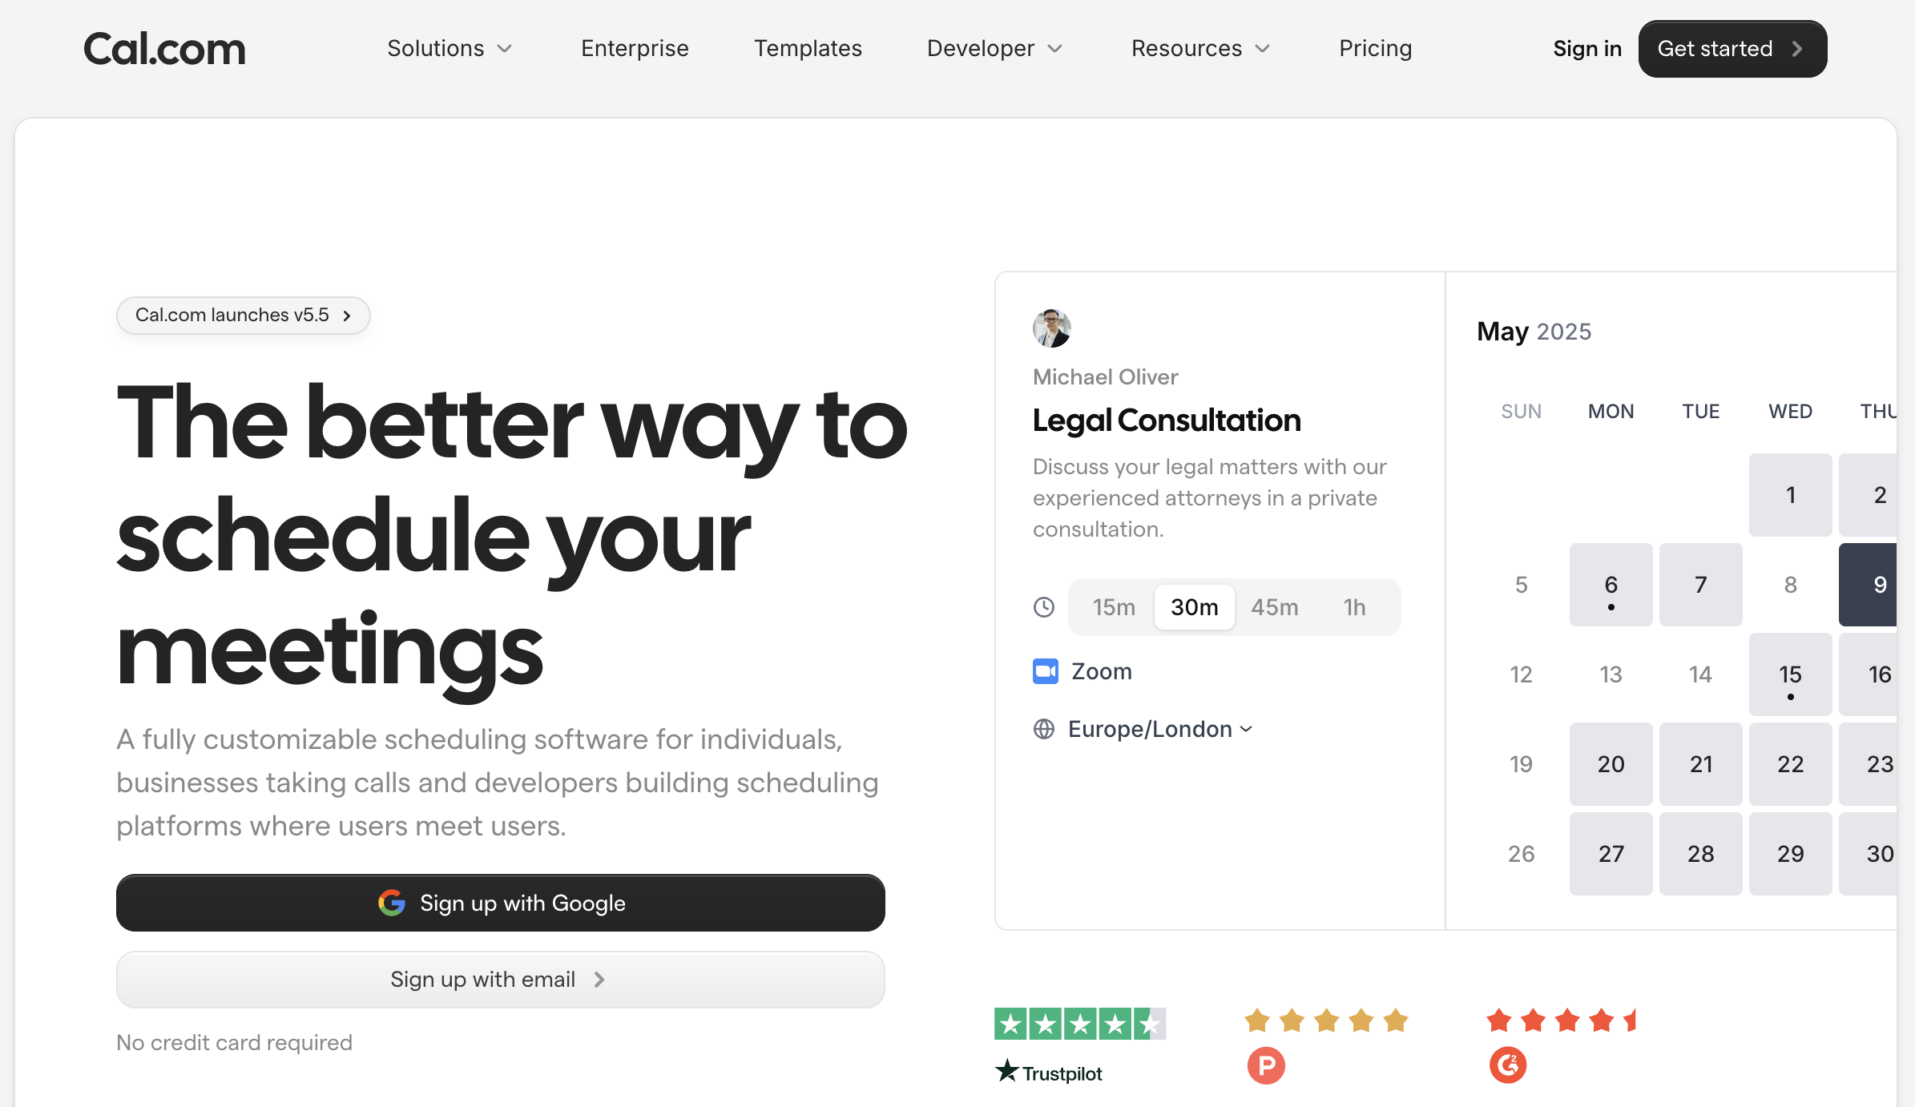Image resolution: width=1915 pixels, height=1107 pixels.
Task: Click Sign up with email button
Action: click(501, 979)
